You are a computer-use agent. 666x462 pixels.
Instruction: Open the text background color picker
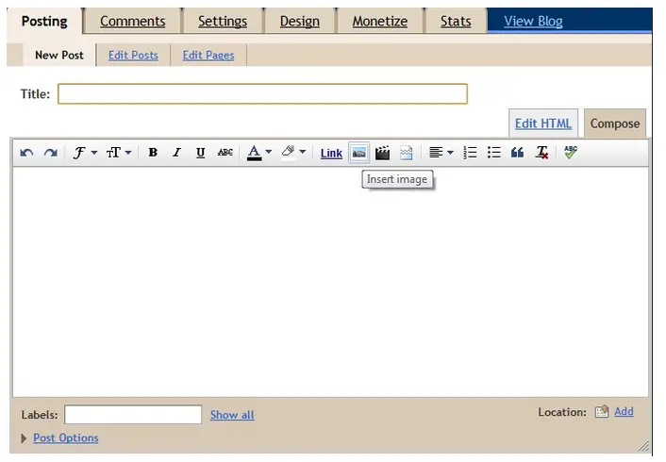[x=293, y=152]
